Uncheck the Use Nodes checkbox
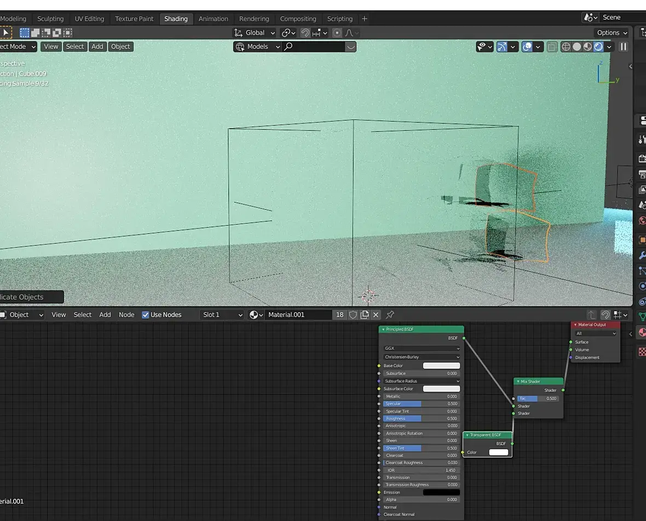Image resolution: width=646 pixels, height=521 pixels. [x=146, y=315]
